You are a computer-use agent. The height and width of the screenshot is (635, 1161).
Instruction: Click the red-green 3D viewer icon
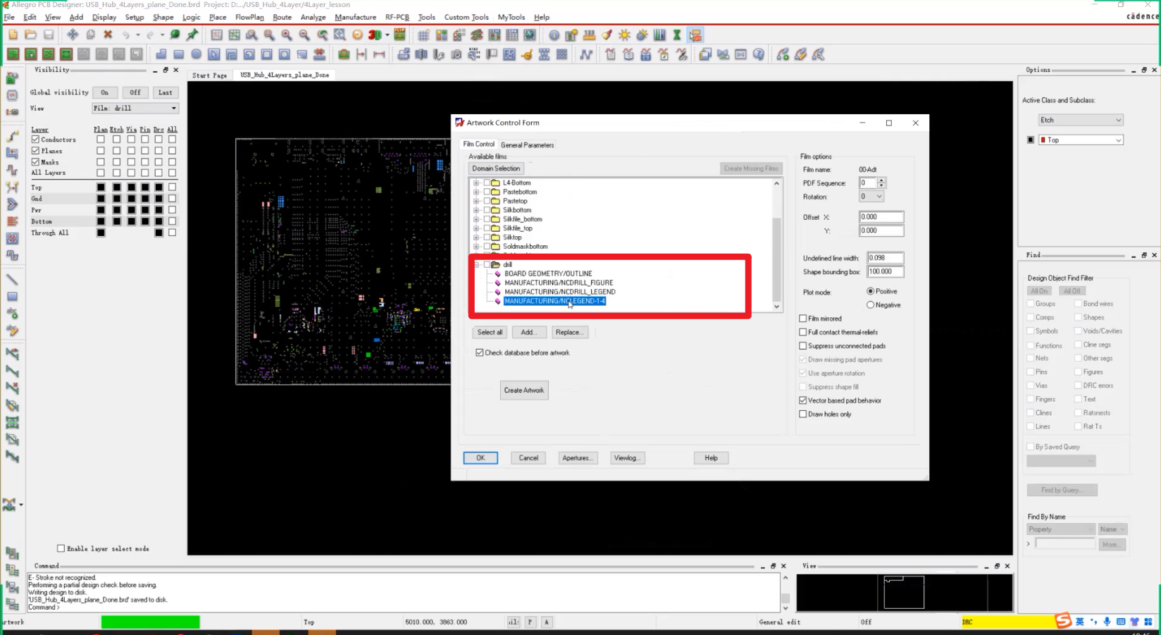click(375, 35)
